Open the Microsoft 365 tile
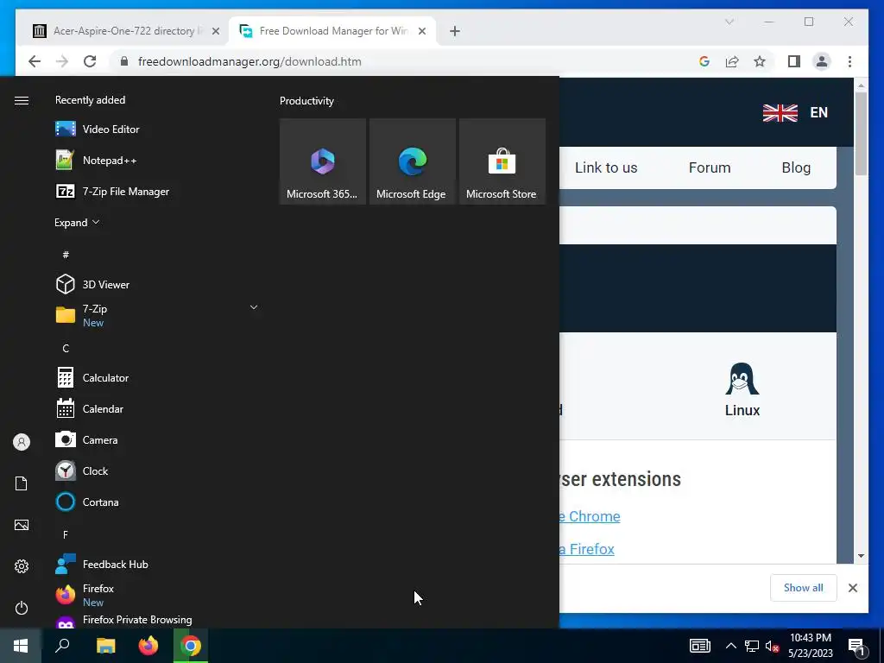The width and height of the screenshot is (884, 663). click(323, 161)
